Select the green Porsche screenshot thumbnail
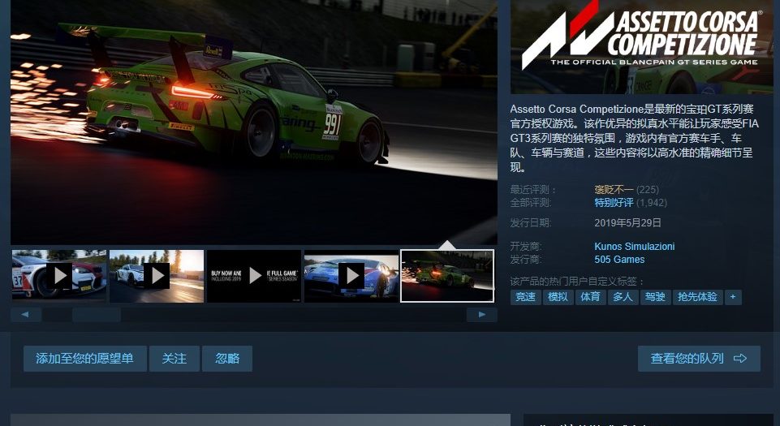Screen dimensions: 780x426 tap(447, 275)
